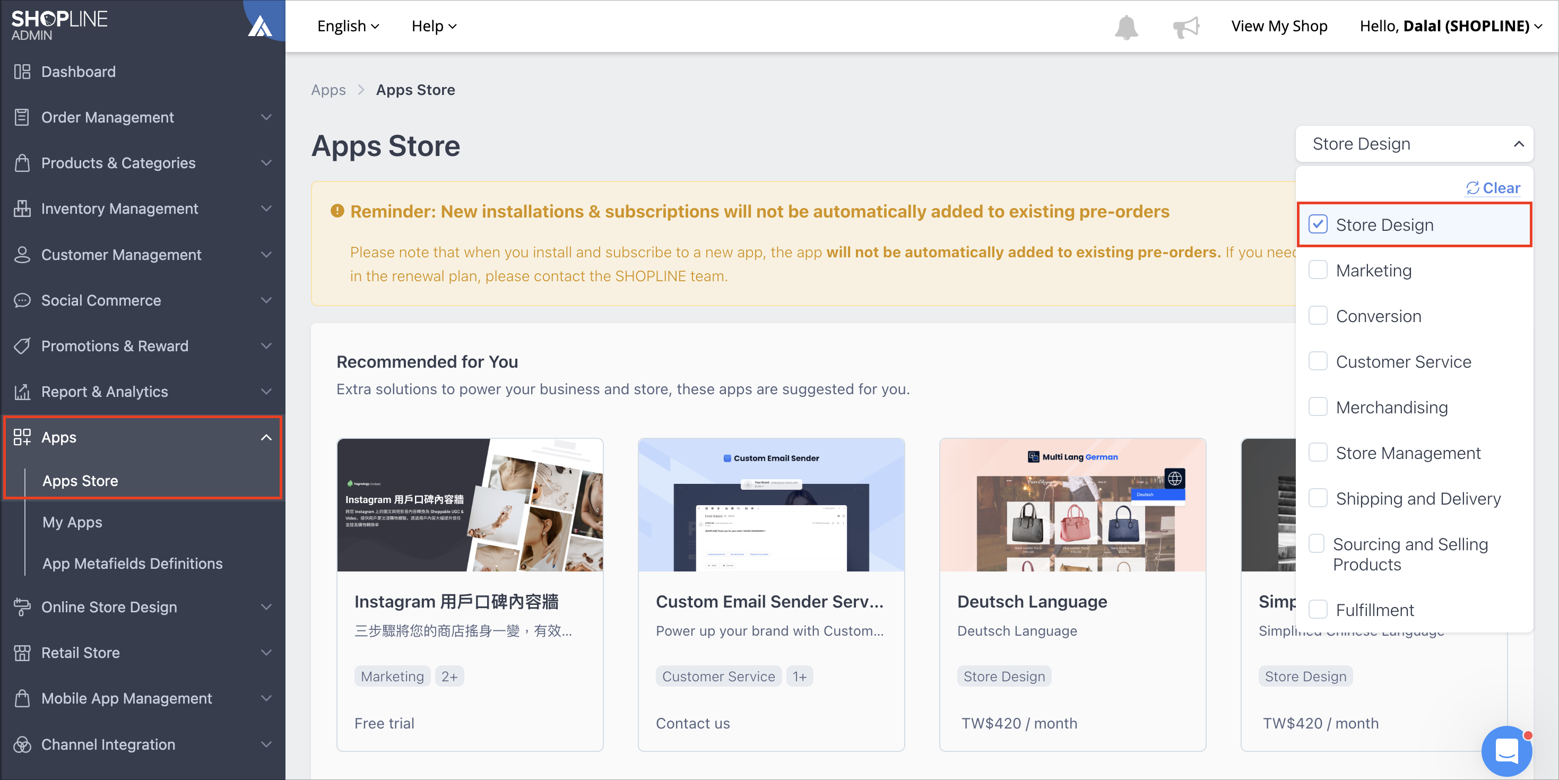This screenshot has width=1559, height=780.
Task: Expand the Products & Categories chevron
Action: click(266, 163)
